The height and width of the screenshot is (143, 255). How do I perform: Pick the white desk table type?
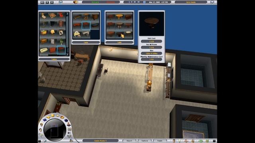pyautogui.click(x=86, y=34)
